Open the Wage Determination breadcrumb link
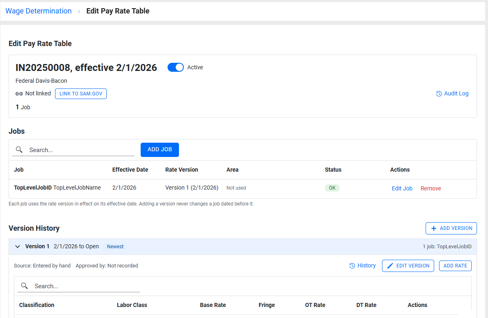The image size is (488, 318). 39,11
